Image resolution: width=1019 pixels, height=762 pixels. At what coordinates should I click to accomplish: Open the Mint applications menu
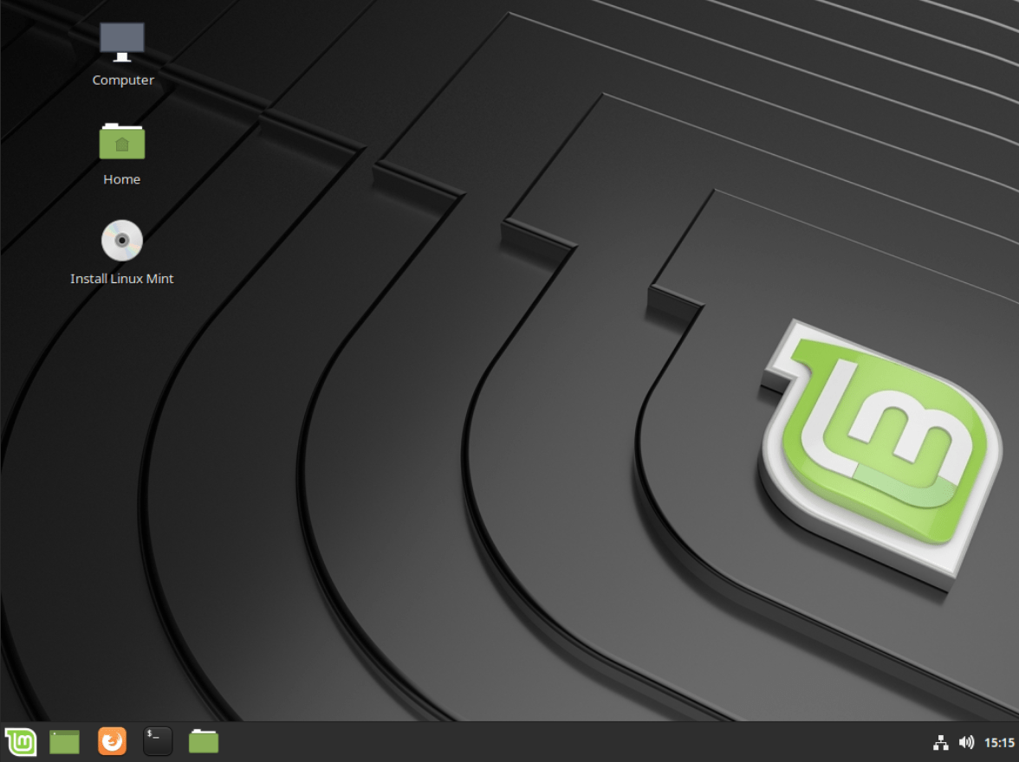[19, 742]
